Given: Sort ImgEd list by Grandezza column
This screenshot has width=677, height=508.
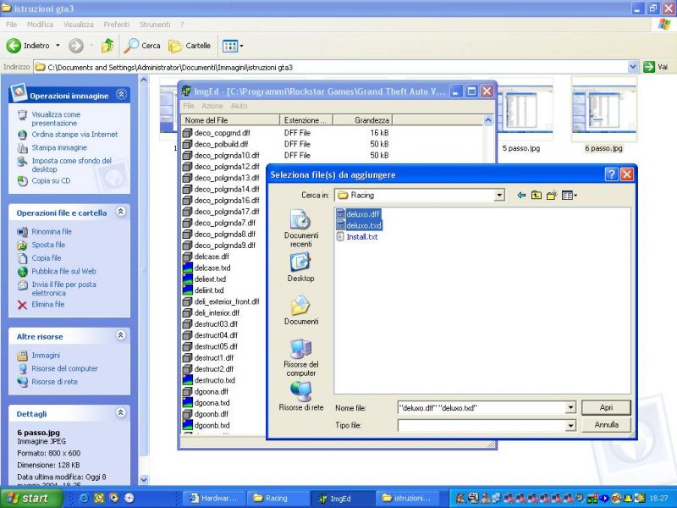Looking at the screenshot, I should click(363, 120).
